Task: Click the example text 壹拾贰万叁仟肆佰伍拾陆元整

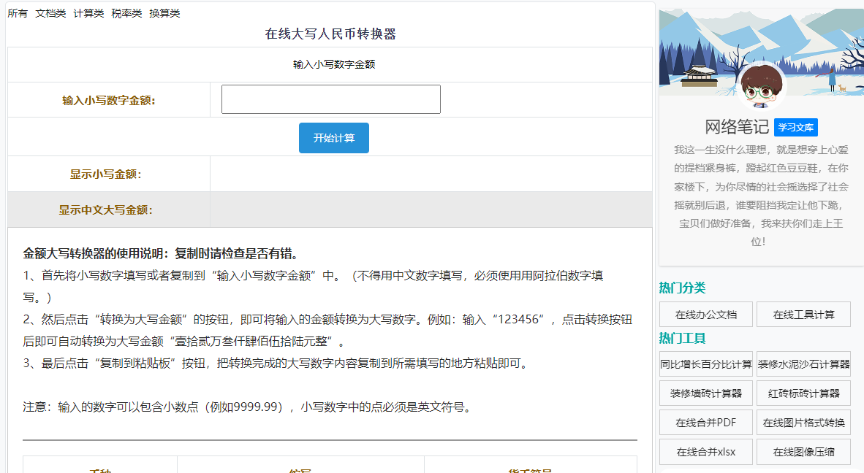Action: [253, 342]
